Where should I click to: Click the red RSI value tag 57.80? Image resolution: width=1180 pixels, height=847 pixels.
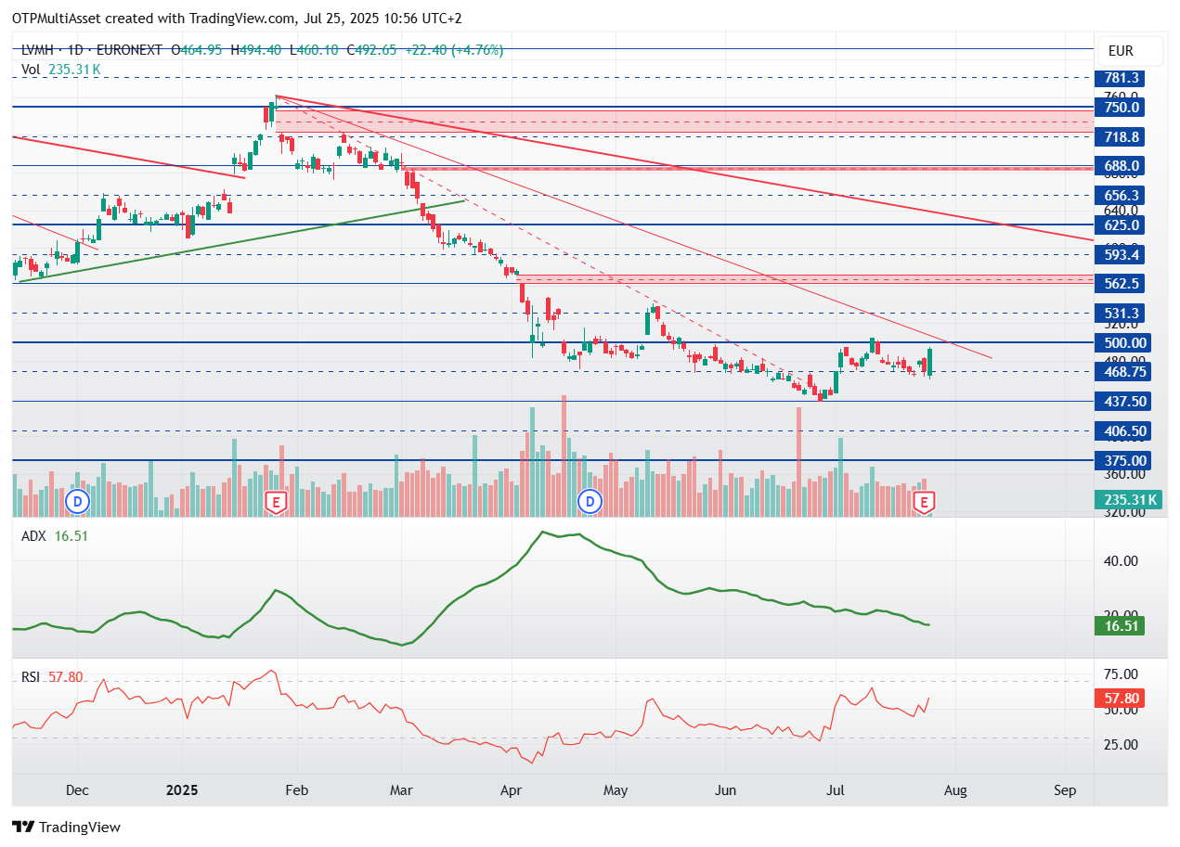point(1120,698)
